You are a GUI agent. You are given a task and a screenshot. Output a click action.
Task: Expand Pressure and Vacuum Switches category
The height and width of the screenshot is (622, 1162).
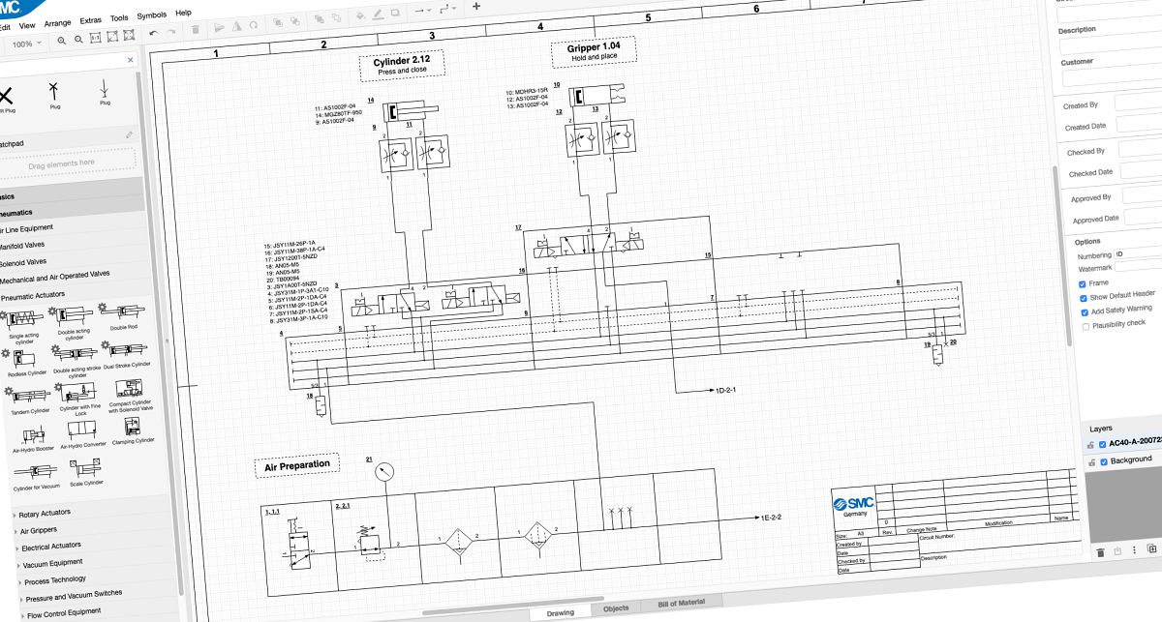tap(75, 594)
